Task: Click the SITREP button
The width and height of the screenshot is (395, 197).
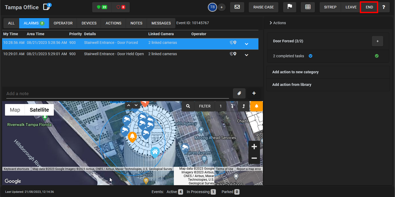Action: (330, 7)
